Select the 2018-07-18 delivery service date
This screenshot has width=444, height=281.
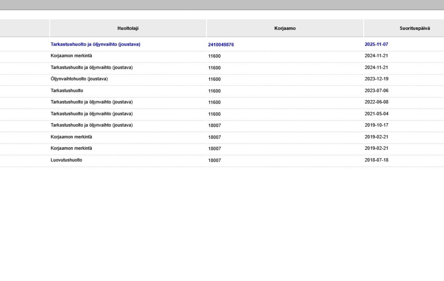point(376,160)
